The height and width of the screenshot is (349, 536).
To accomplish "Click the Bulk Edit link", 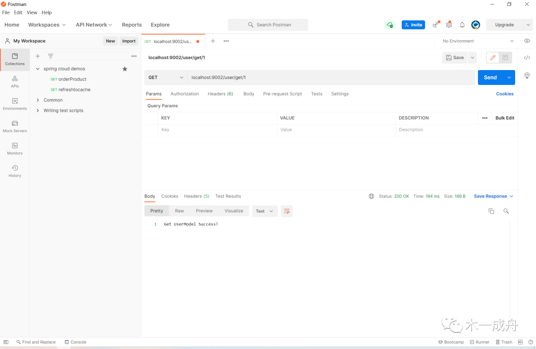I will tap(505, 118).
